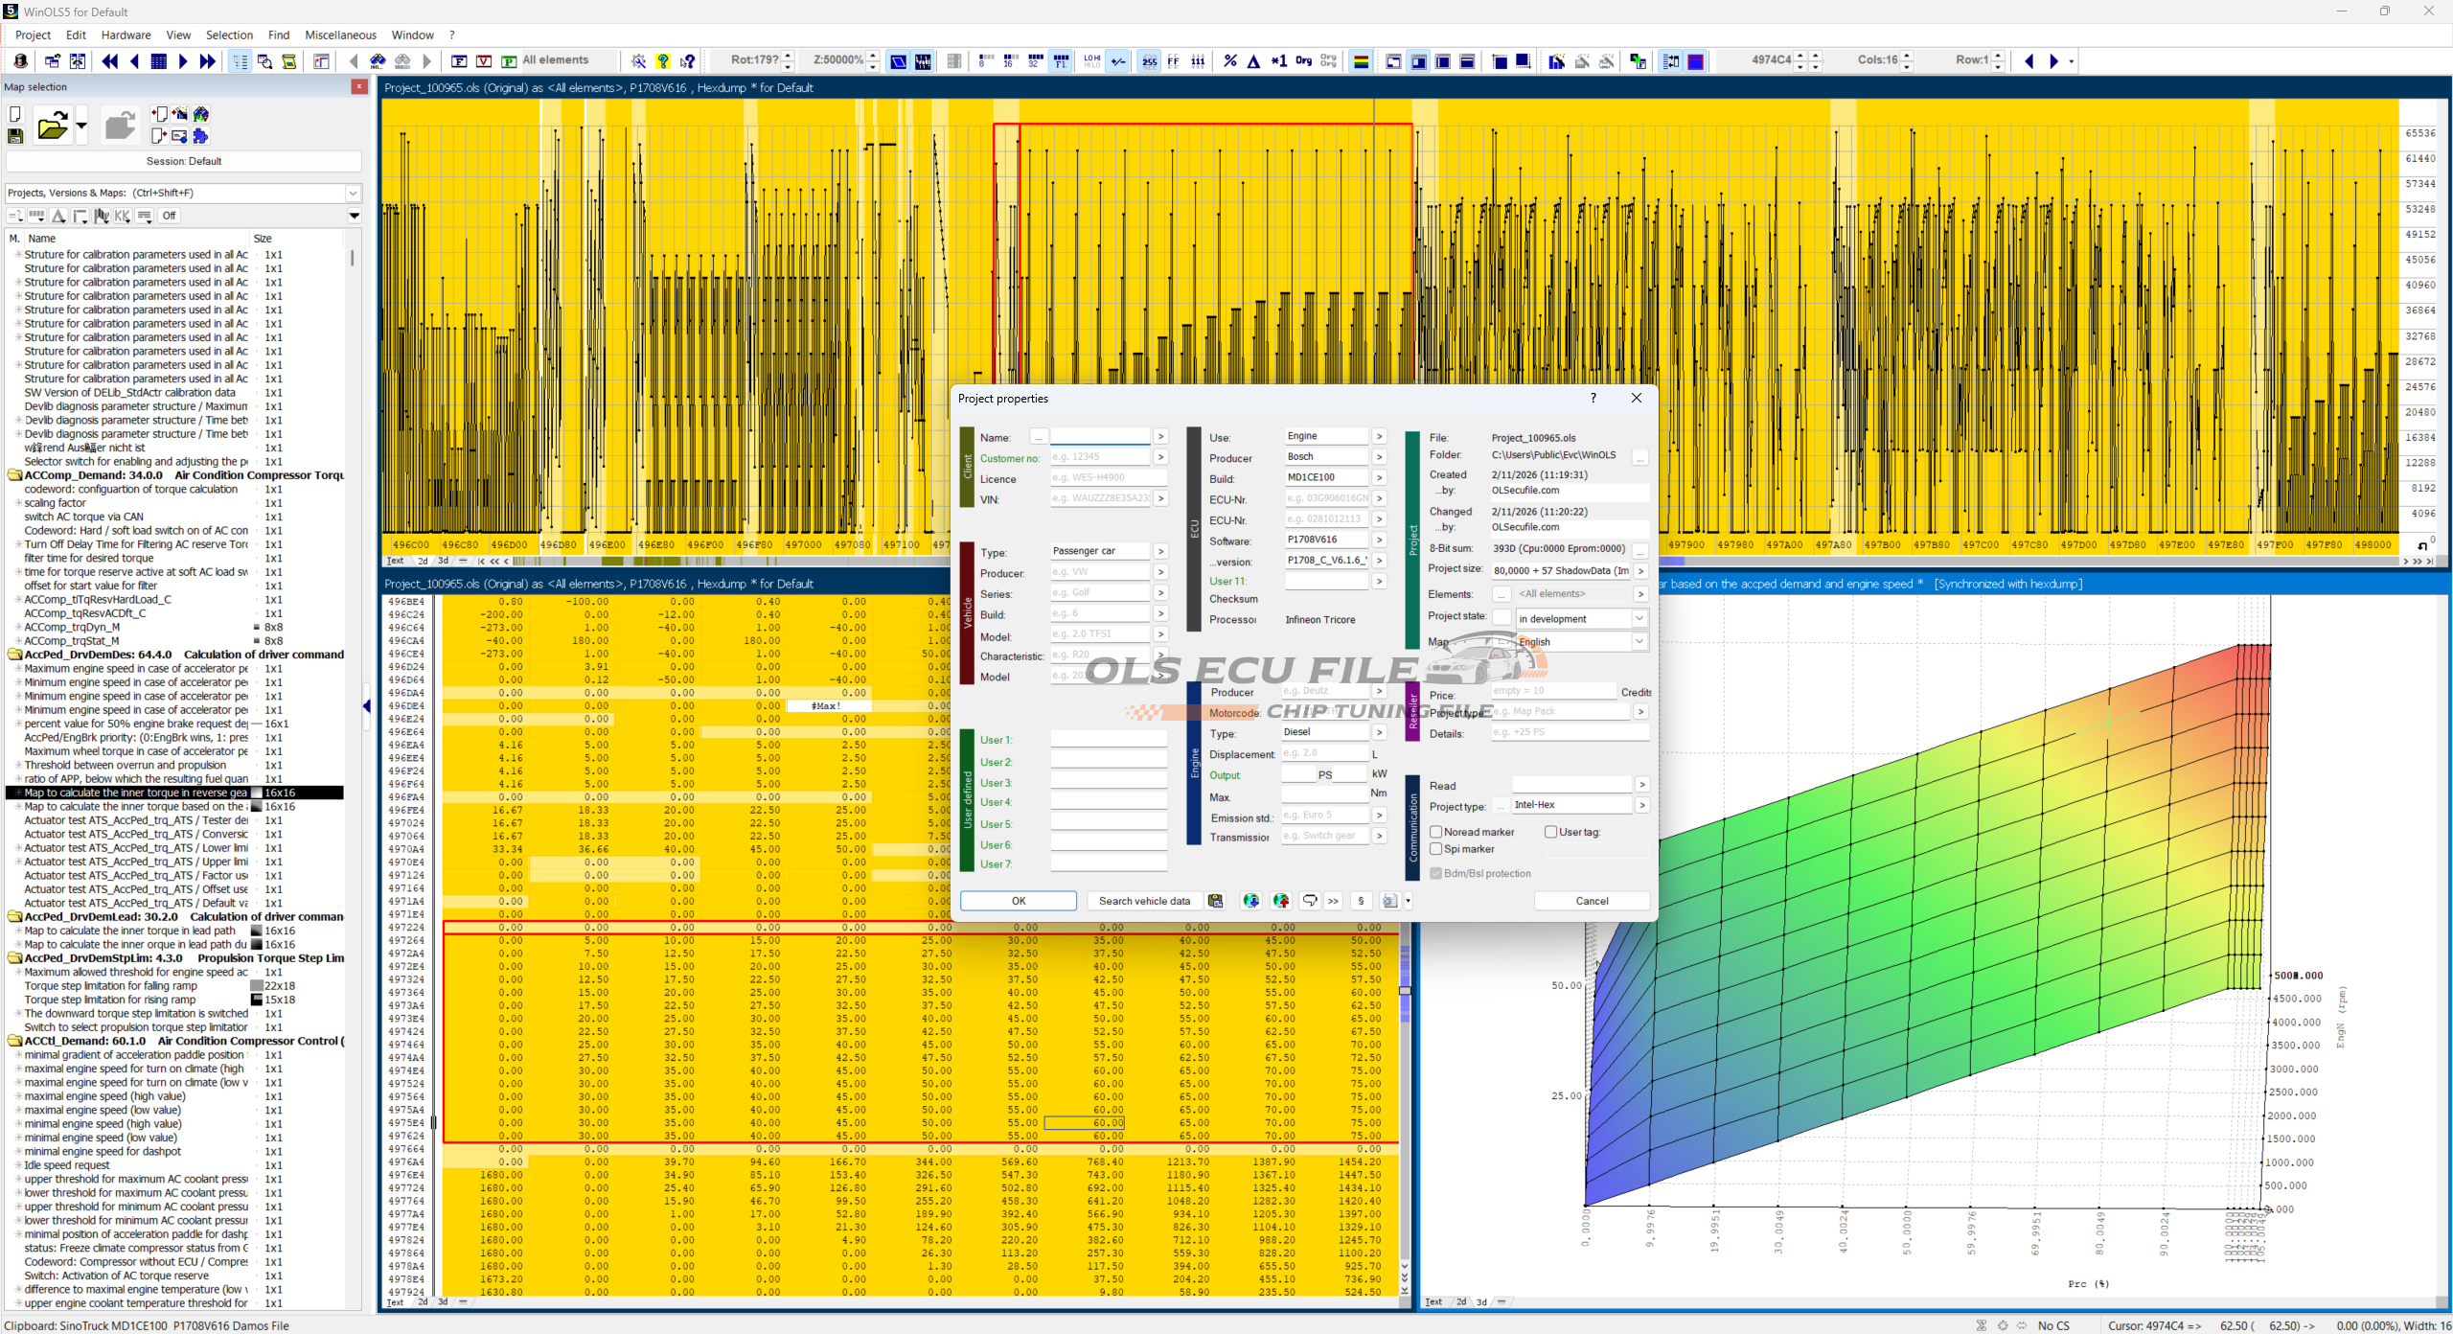Viewport: 2453px width, 1334px height.
Task: Click the Search vehicle data button
Action: pyautogui.click(x=1144, y=901)
